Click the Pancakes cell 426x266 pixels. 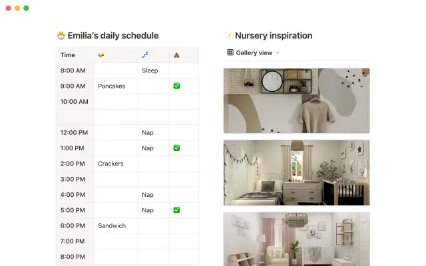(116, 86)
